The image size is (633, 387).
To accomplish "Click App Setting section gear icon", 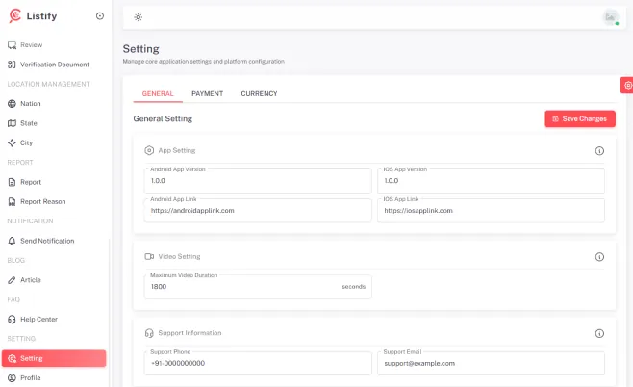I will (149, 150).
